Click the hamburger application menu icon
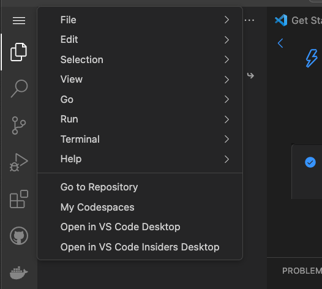 (x=19, y=21)
